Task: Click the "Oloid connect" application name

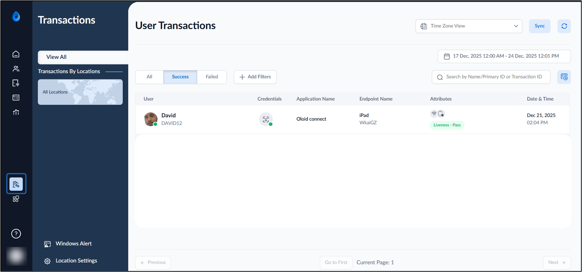Action: coord(311,119)
